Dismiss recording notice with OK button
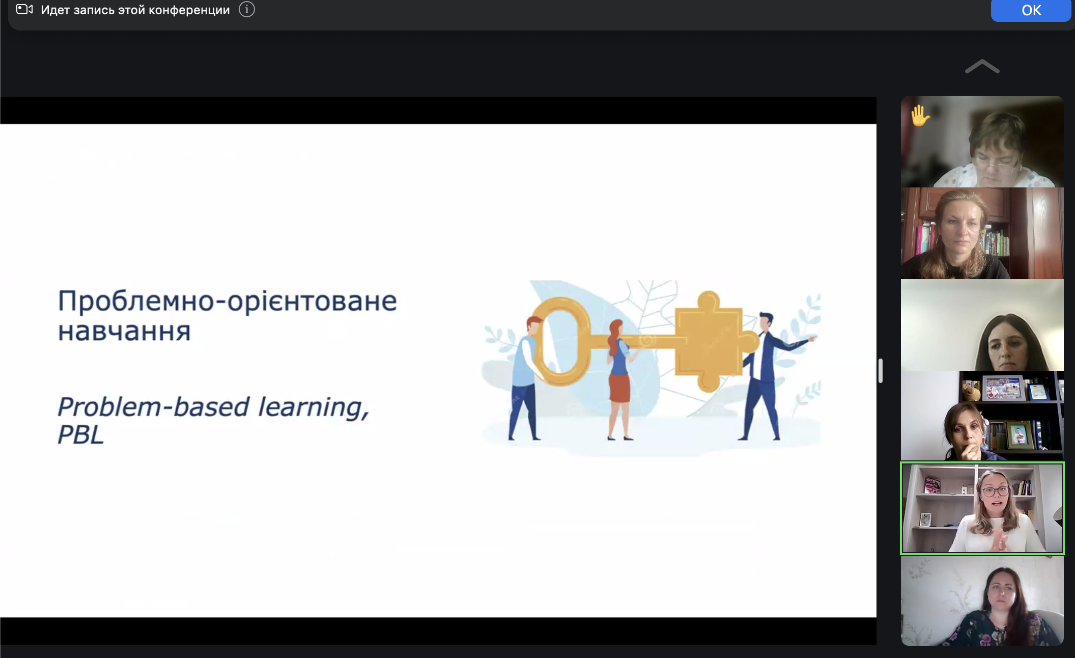The height and width of the screenshot is (658, 1075). coord(1031,10)
